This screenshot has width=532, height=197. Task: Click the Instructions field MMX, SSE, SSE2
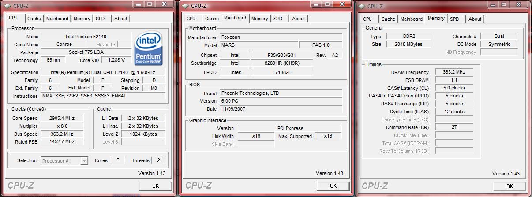click(x=103, y=96)
